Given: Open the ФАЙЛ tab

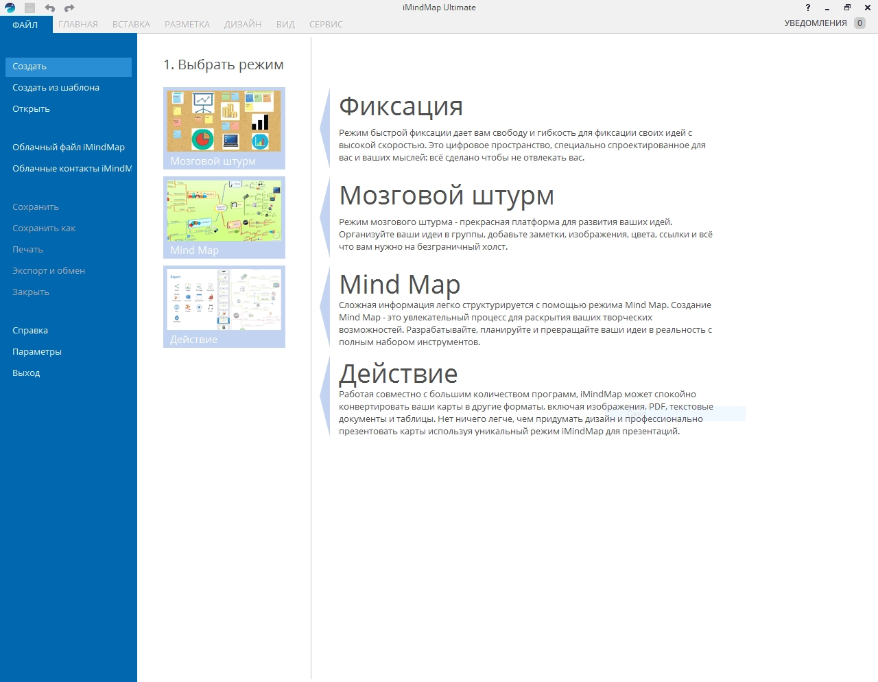Looking at the screenshot, I should click(x=25, y=24).
